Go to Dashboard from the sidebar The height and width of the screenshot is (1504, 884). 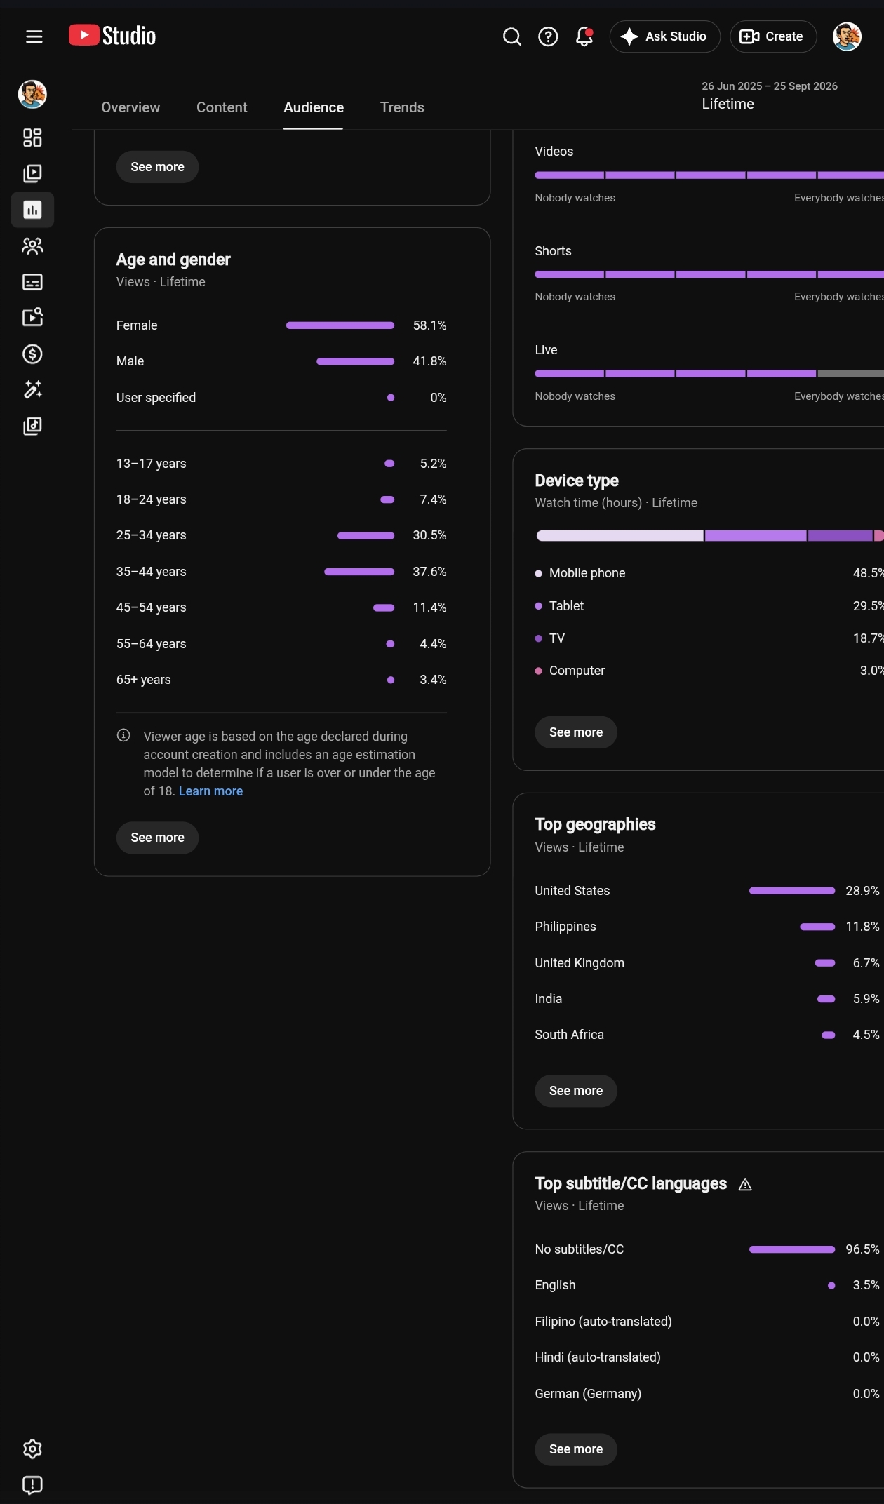pos(32,137)
